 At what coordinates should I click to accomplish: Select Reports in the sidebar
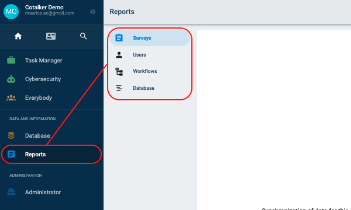click(51, 154)
